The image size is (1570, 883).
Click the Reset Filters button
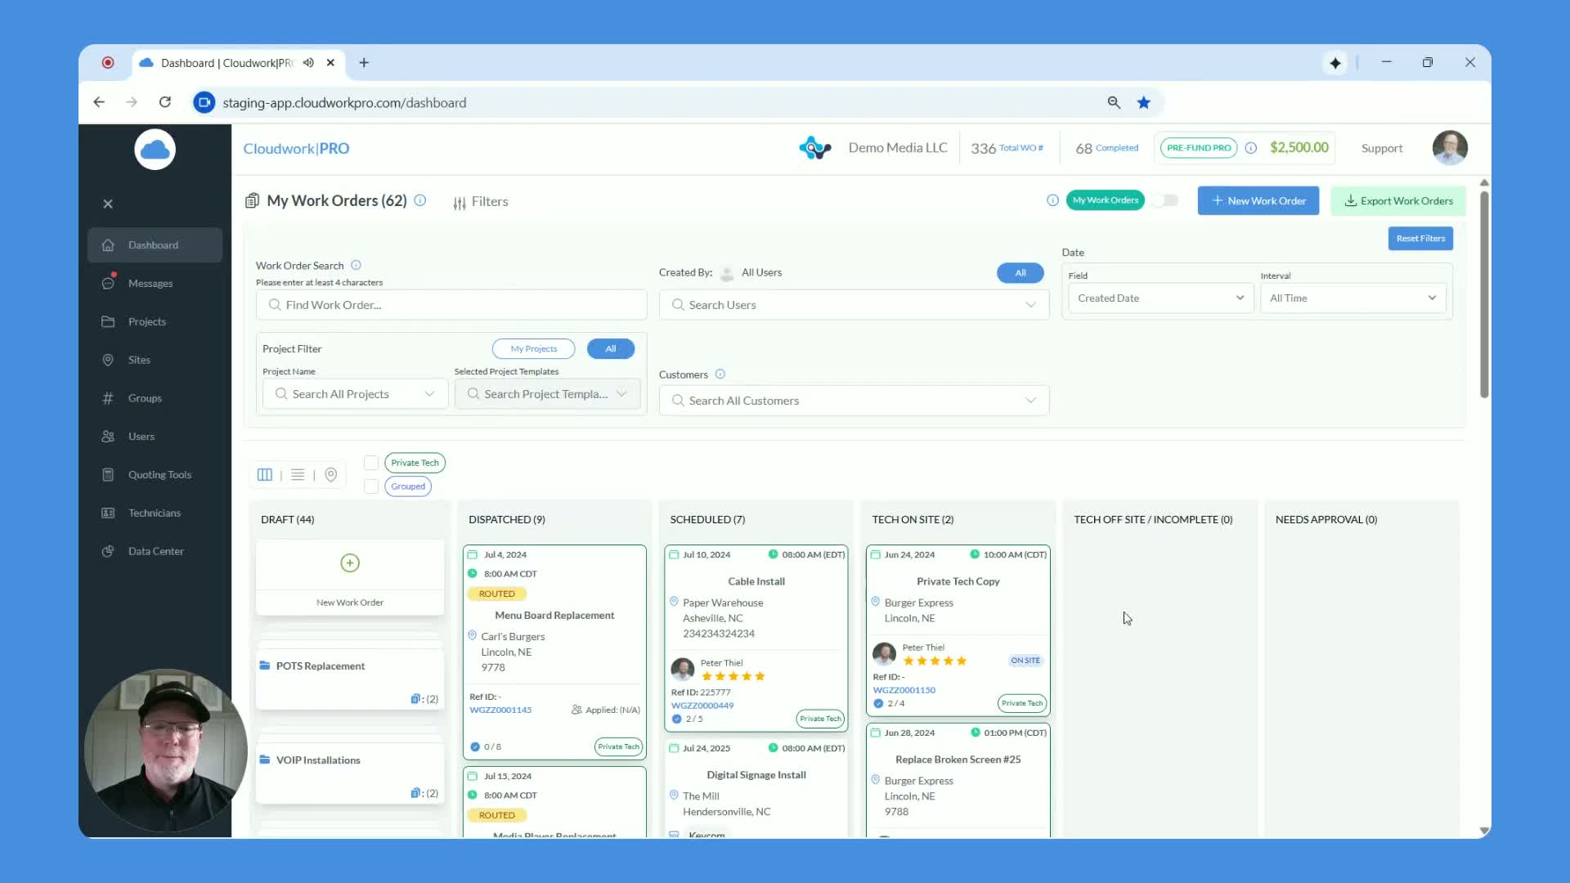tap(1420, 239)
